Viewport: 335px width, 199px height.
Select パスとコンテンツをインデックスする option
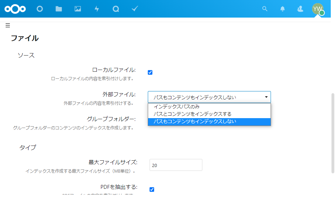tap(209, 114)
